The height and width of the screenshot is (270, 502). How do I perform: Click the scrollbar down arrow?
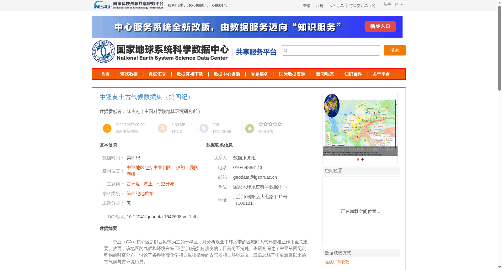[x=499, y=267]
